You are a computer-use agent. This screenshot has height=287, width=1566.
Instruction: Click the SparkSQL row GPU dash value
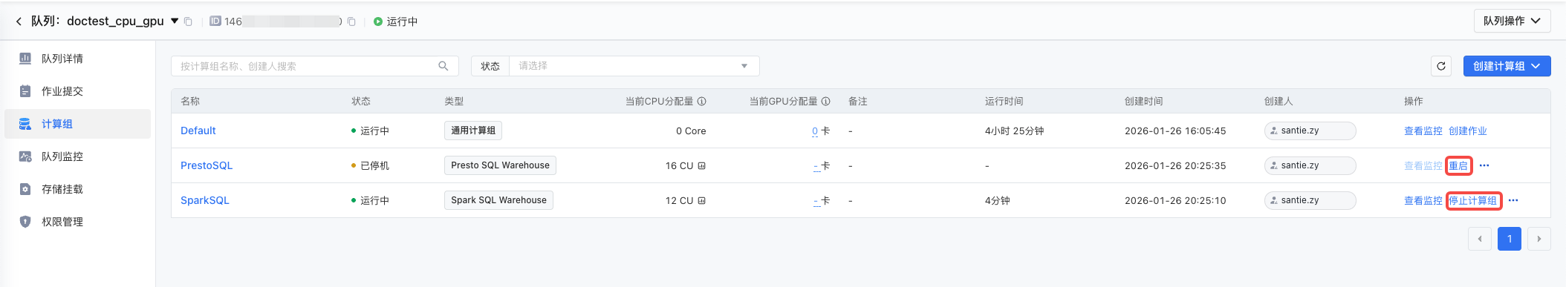(x=816, y=201)
